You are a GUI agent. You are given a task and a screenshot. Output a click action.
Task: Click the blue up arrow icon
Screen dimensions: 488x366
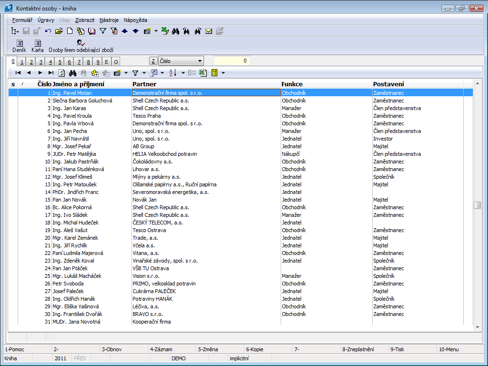(x=124, y=31)
